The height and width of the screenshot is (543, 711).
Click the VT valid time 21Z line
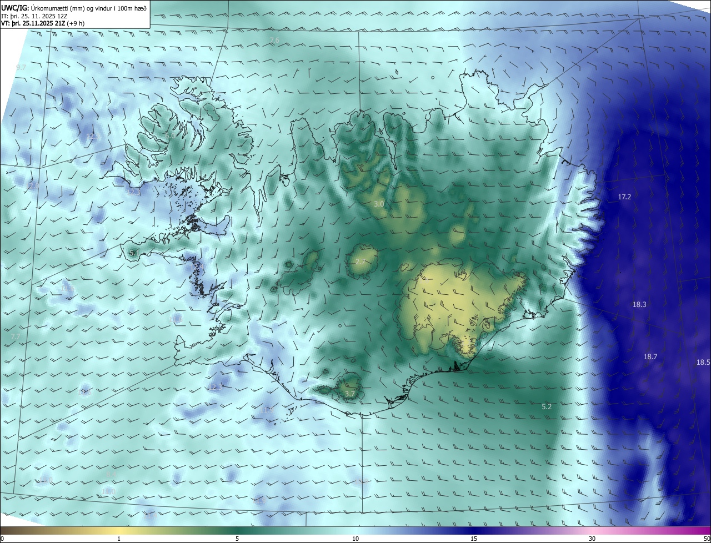[43, 24]
